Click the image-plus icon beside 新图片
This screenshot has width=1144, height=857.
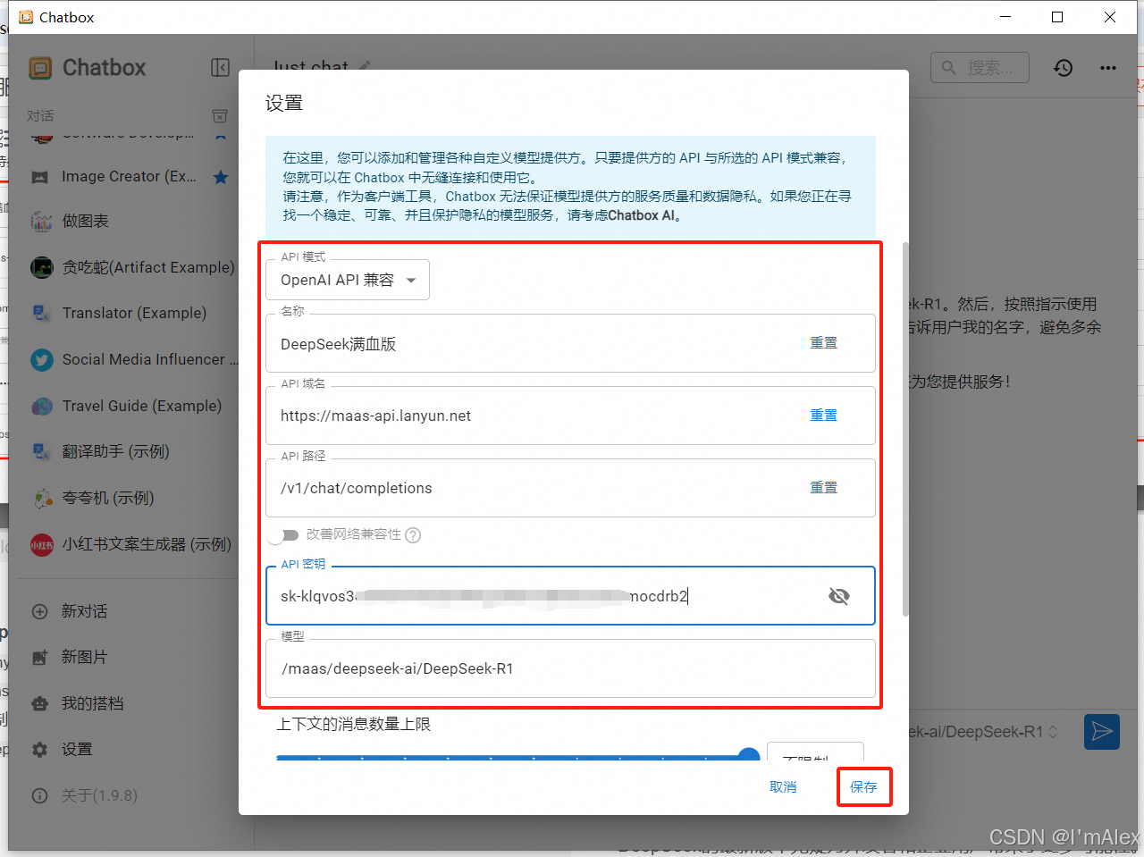[40, 658]
